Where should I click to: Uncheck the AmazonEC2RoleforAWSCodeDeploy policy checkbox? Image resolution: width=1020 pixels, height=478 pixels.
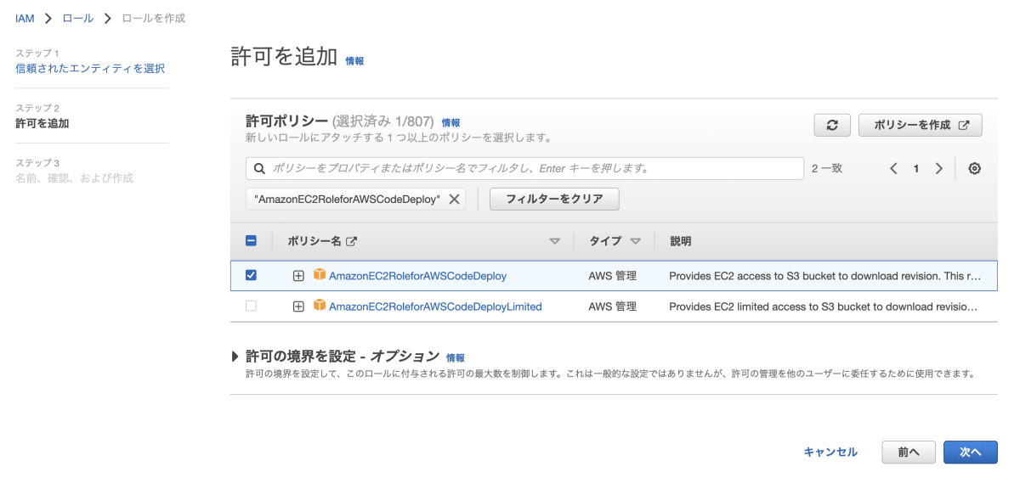click(x=251, y=275)
